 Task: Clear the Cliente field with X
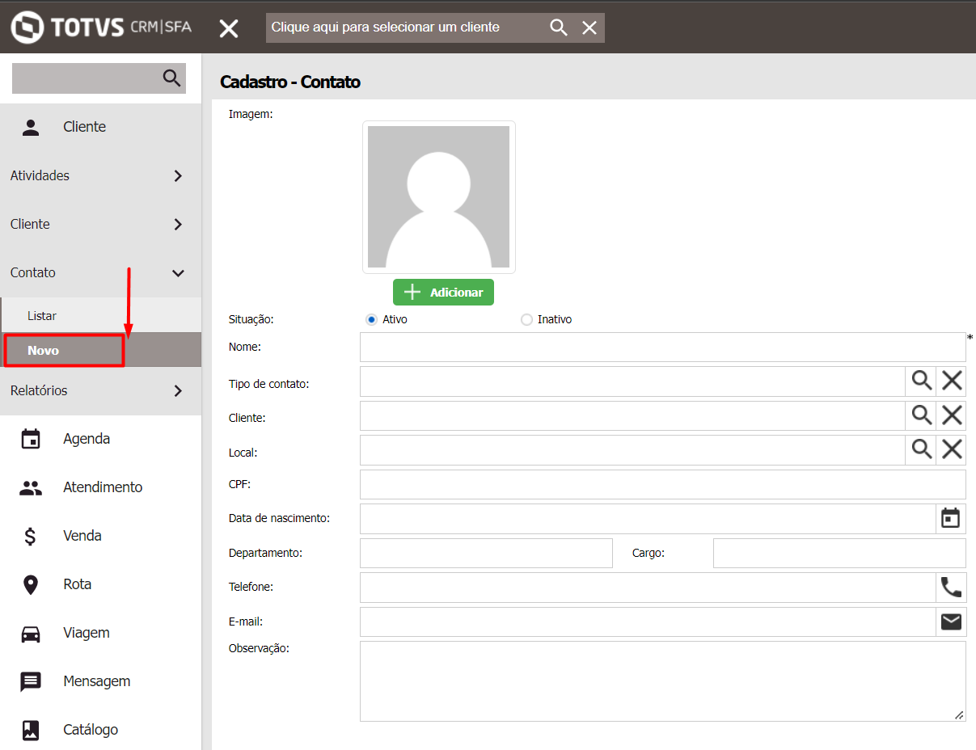(952, 415)
